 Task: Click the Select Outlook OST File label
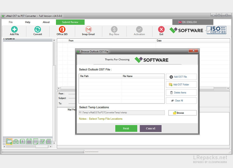(95, 70)
